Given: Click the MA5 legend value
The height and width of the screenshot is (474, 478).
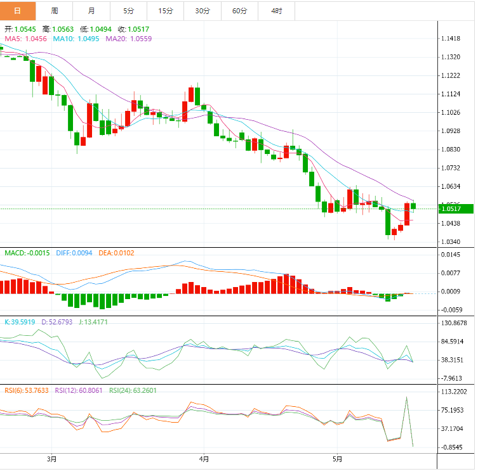Looking at the screenshot, I should point(26,39).
